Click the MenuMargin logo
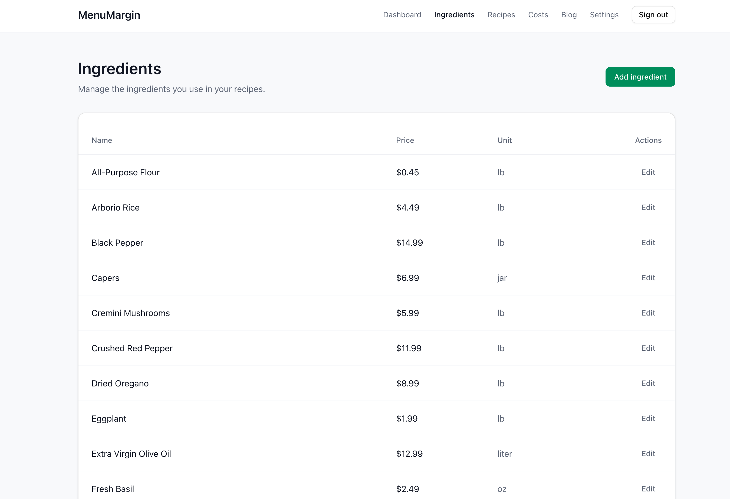Image resolution: width=730 pixels, height=499 pixels. pos(109,15)
